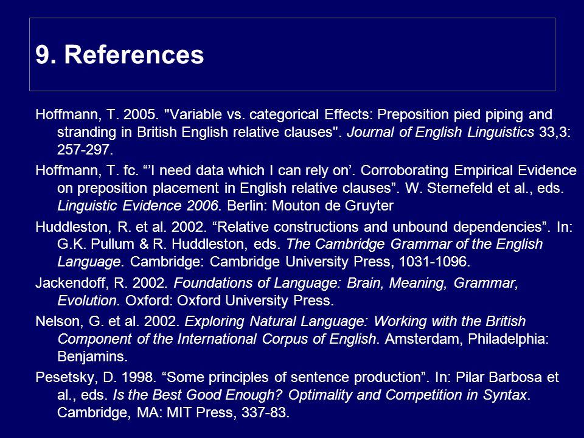This screenshot has width=584, height=438.
Task: Click 'Is the Best Good Enough?' italic title
Action: [196, 395]
